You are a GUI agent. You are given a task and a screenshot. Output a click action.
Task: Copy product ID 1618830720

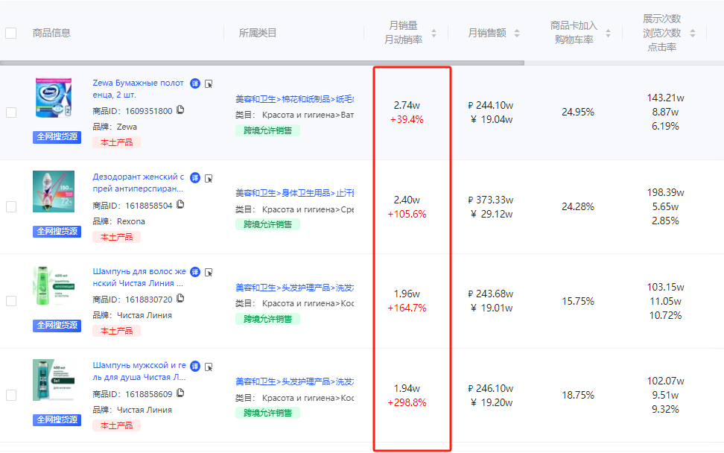[180, 299]
